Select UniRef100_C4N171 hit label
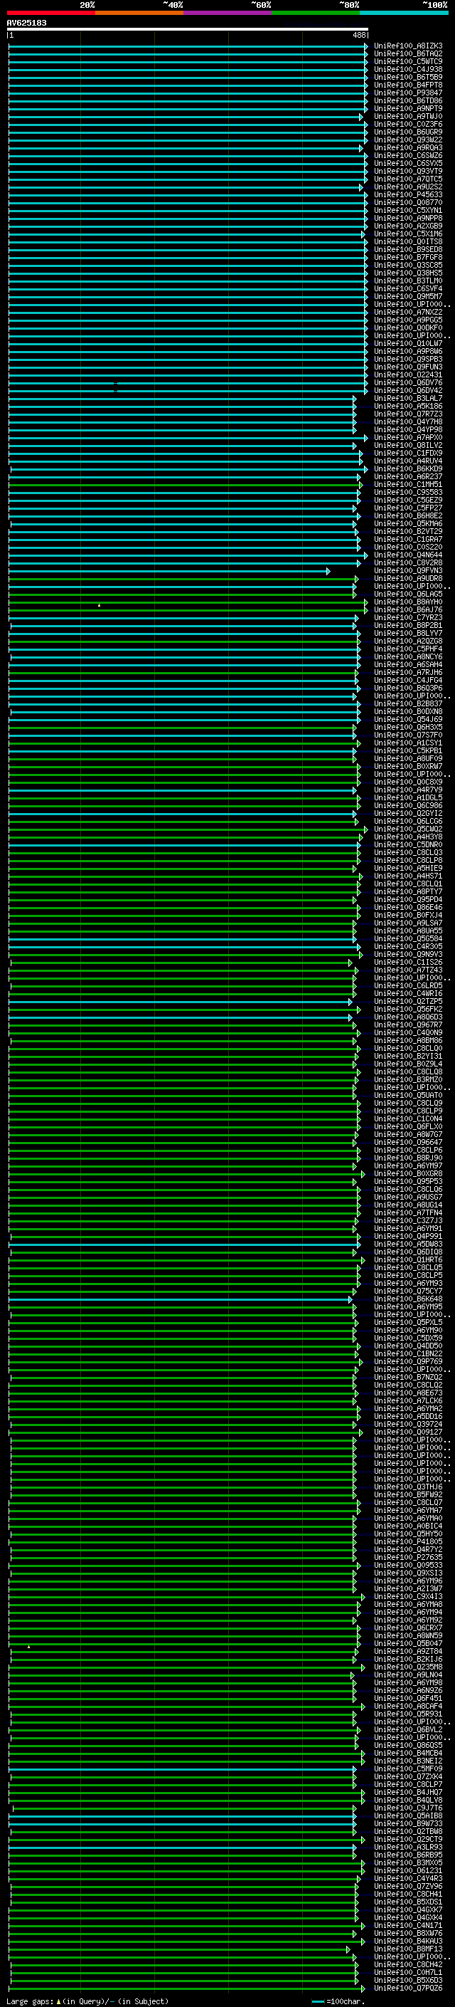Screen dimensions: 455x2007 (408, 1925)
